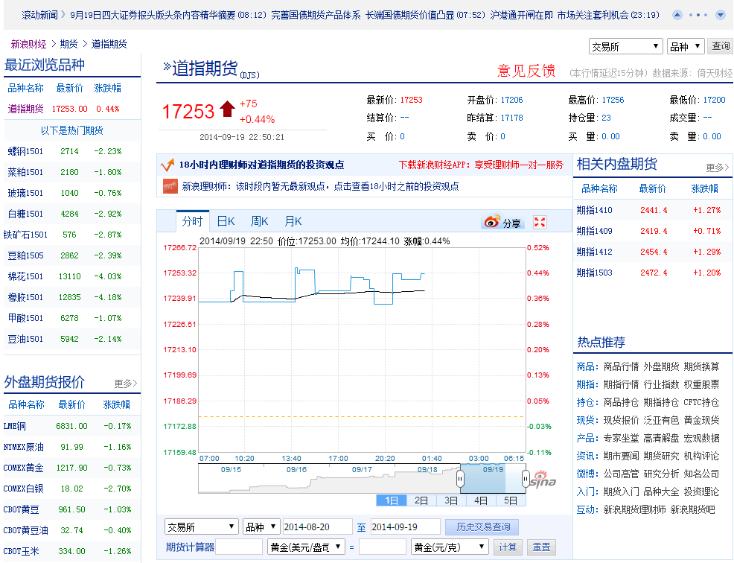Select the 4日 range tab
The height and width of the screenshot is (563, 734).
tap(481, 500)
